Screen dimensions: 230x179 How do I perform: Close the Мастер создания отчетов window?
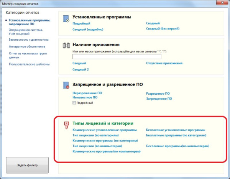219,3
